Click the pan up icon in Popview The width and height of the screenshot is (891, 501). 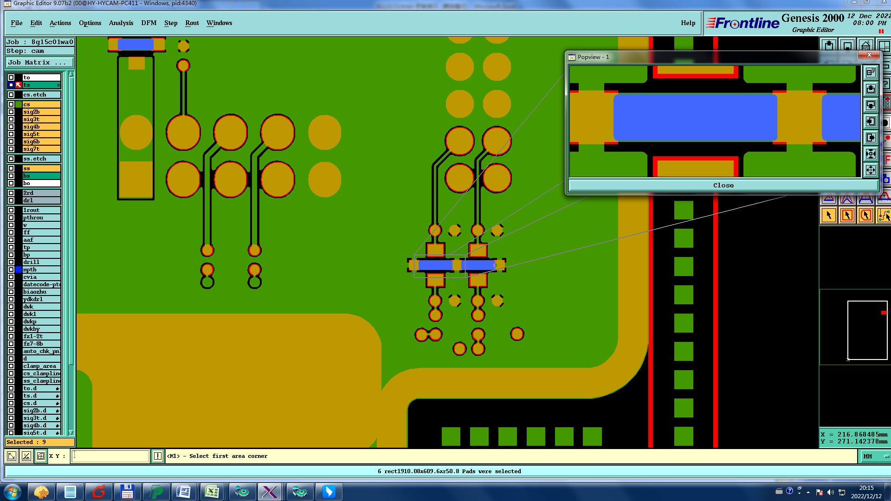coord(871,89)
